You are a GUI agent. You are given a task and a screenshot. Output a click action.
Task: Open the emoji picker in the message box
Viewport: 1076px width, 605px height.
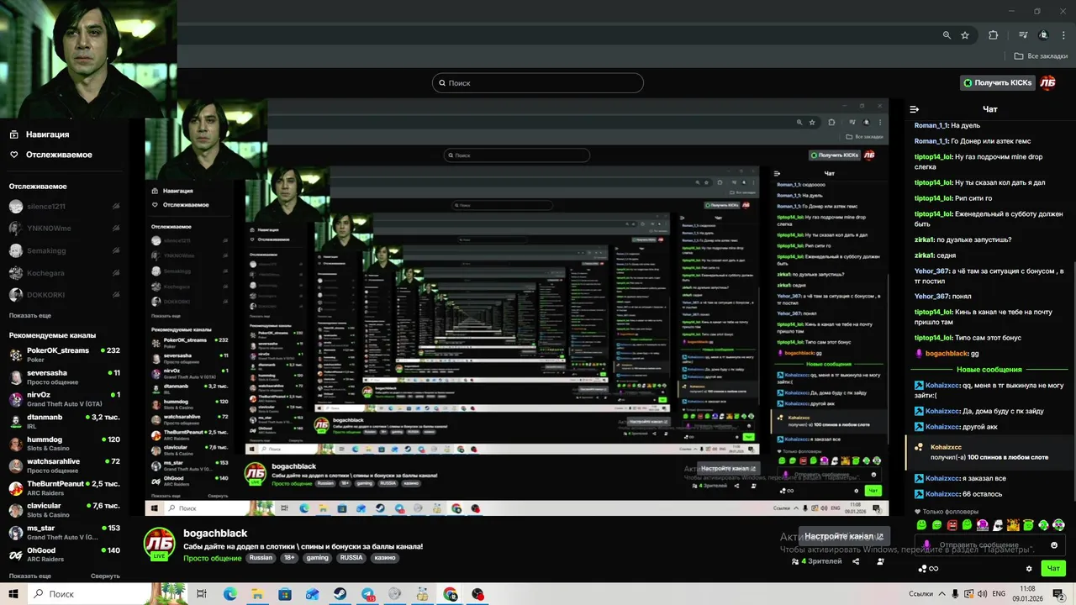[1054, 545]
